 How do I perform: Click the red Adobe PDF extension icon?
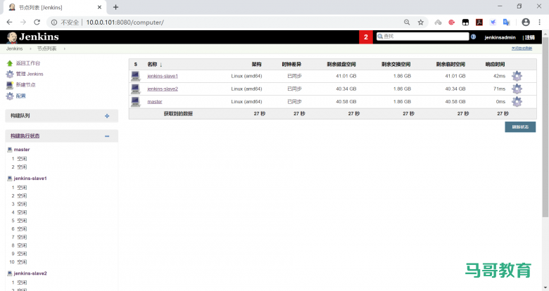(x=479, y=22)
